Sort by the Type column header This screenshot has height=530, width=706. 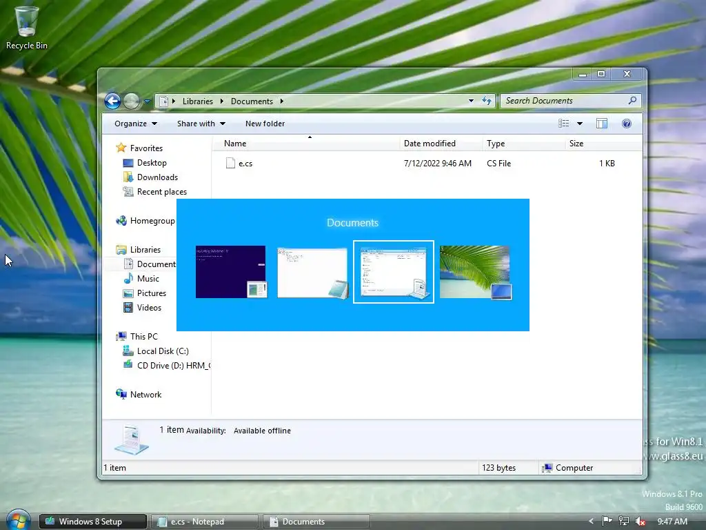[x=523, y=144]
